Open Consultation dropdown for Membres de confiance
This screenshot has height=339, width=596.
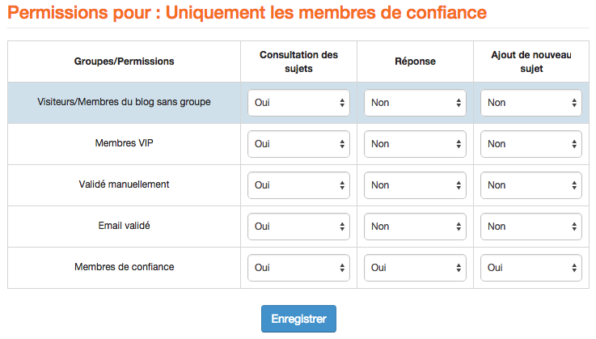(x=298, y=268)
